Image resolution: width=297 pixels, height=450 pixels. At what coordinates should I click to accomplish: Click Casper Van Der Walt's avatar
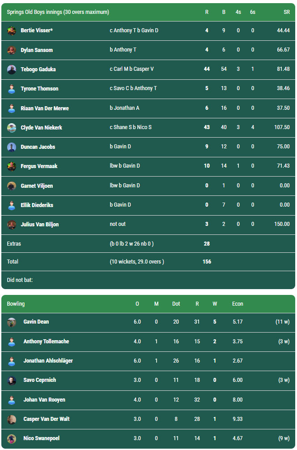point(12,419)
